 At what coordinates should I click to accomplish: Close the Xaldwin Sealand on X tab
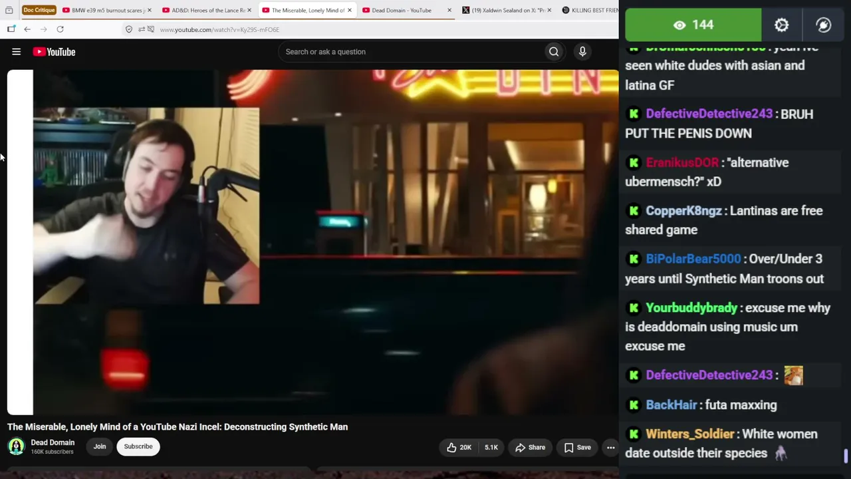pos(549,10)
